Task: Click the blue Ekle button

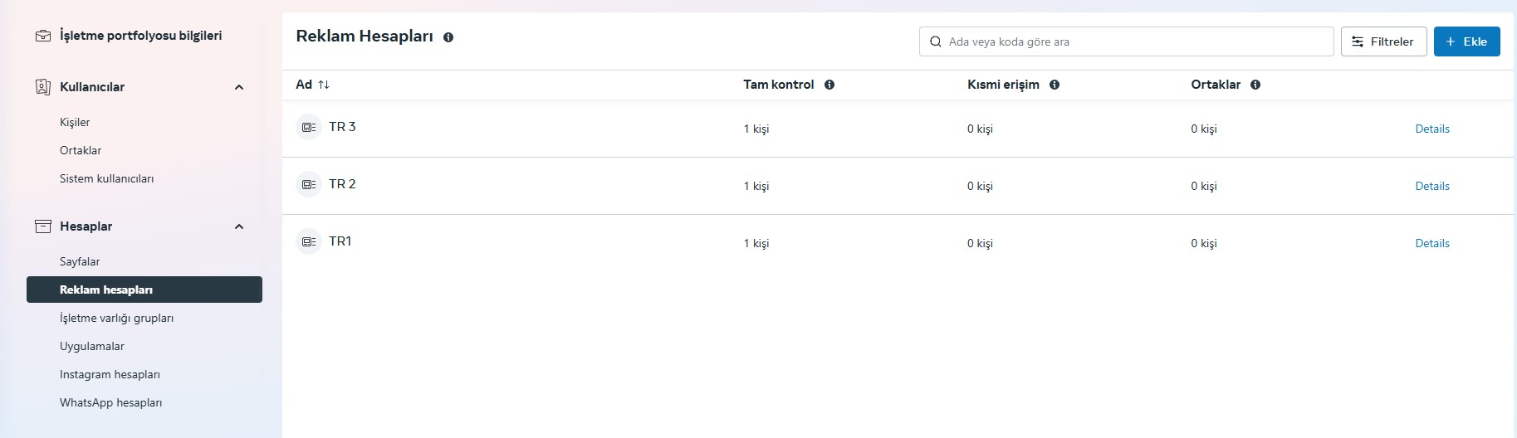Action: [1466, 41]
